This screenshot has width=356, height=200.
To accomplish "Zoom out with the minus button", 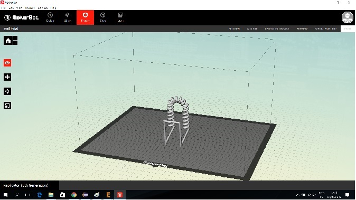I will [x=15, y=43].
